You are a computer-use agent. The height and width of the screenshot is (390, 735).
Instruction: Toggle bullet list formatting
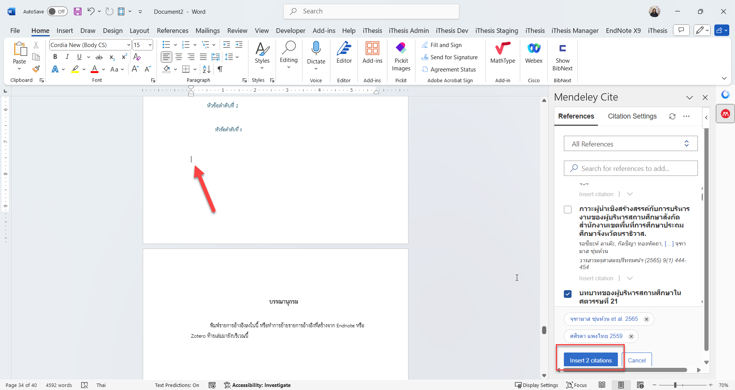tap(166, 45)
